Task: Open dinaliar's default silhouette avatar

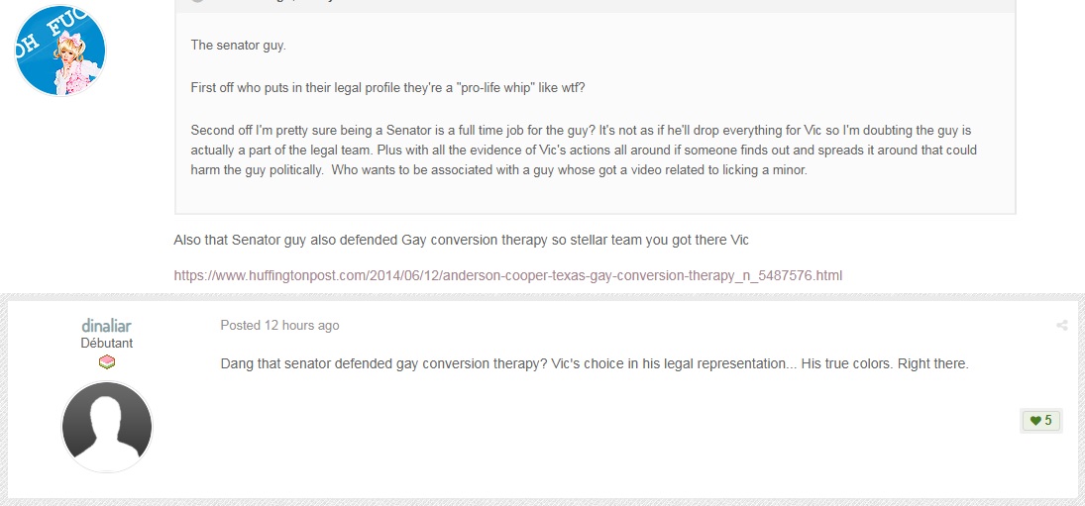Action: pyautogui.click(x=107, y=427)
